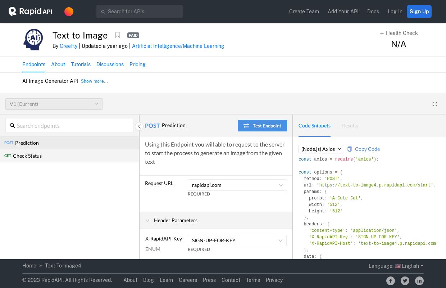Open the footer Privacy link
The image size is (446, 288).
(274, 280)
